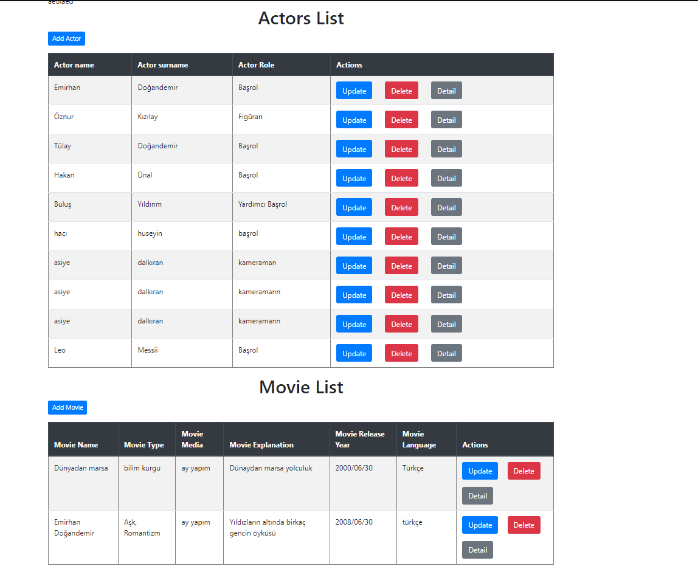
Task: Update the actor Emirhan Doğandemir
Action: (x=354, y=90)
